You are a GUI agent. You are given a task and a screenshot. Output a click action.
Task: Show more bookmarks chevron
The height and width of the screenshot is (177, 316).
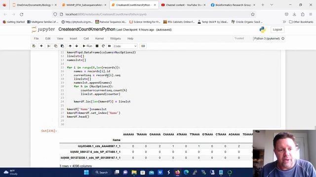pos(284,22)
